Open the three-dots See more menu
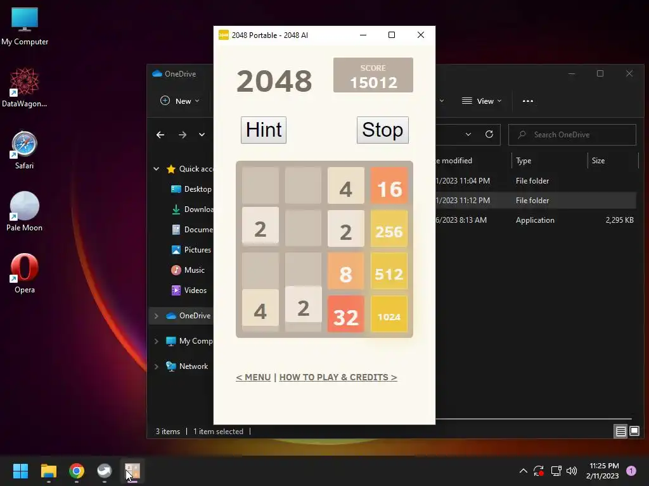Image resolution: width=649 pixels, height=486 pixels. coord(528,101)
